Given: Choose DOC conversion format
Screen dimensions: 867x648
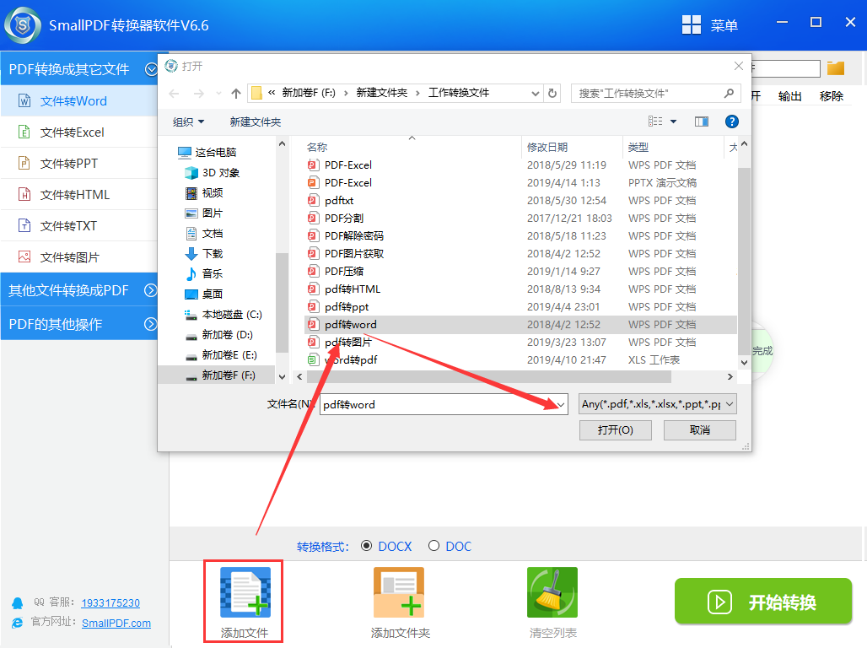Looking at the screenshot, I should click(x=434, y=546).
